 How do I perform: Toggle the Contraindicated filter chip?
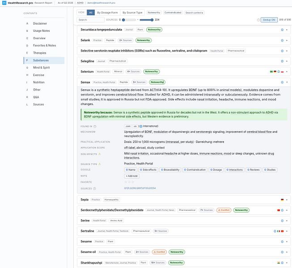[173, 13]
